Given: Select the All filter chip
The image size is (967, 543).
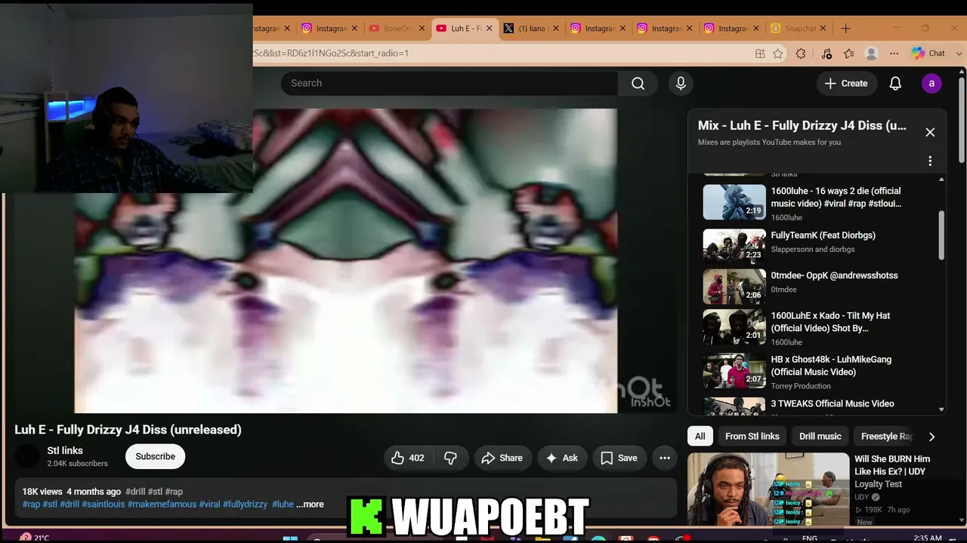Looking at the screenshot, I should point(700,436).
